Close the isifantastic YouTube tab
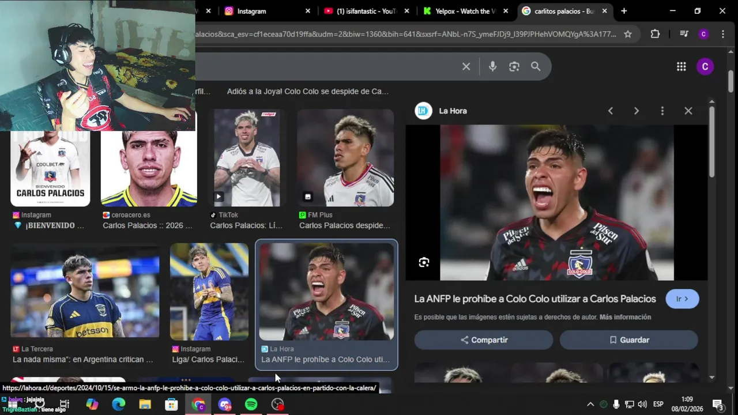Screen dimensions: 738x415 pyautogui.click(x=407, y=11)
